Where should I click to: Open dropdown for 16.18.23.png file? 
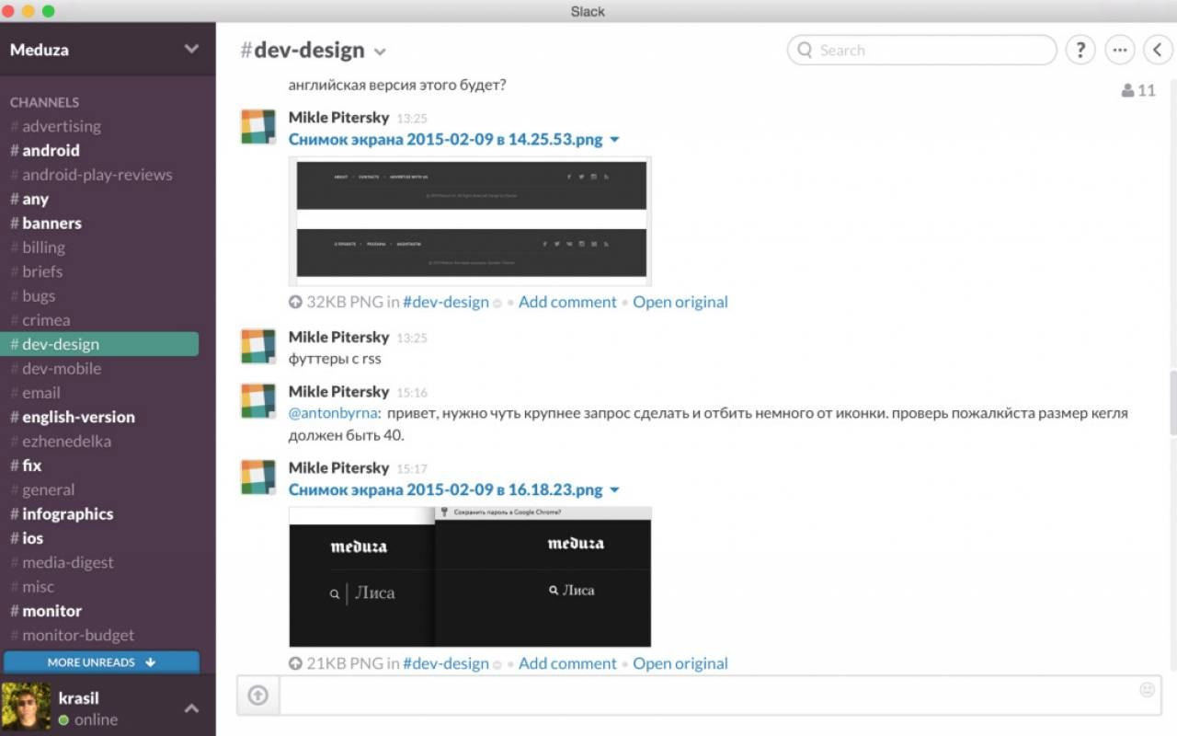(614, 490)
